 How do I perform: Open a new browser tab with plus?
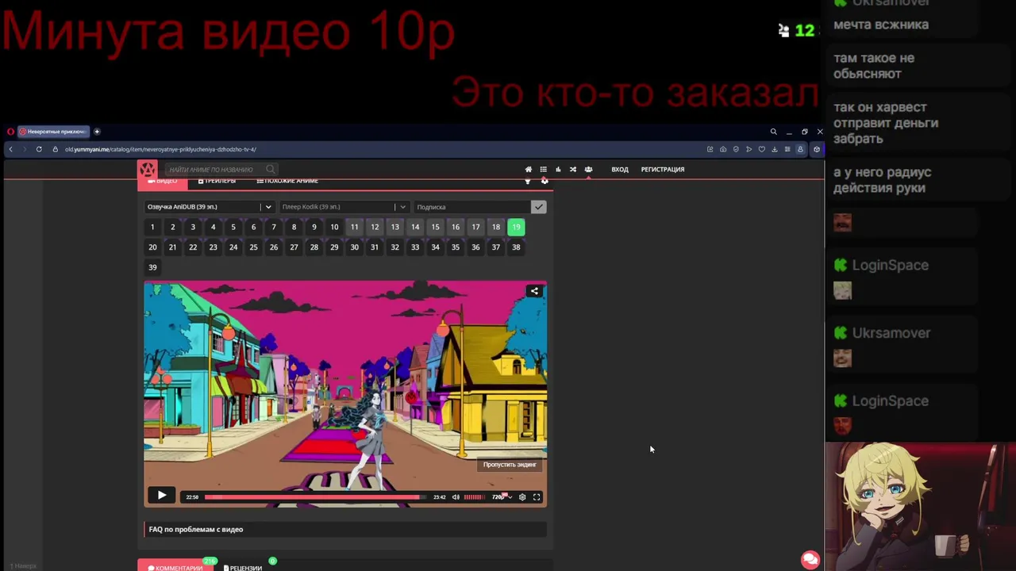(97, 132)
